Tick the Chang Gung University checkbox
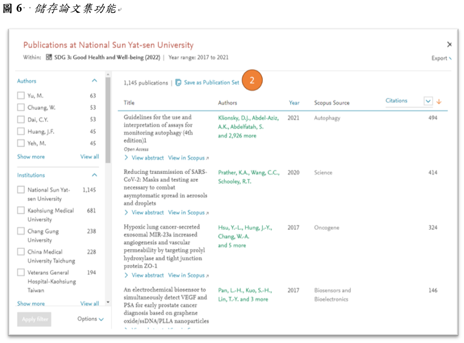464x343 pixels. [x=21, y=231]
